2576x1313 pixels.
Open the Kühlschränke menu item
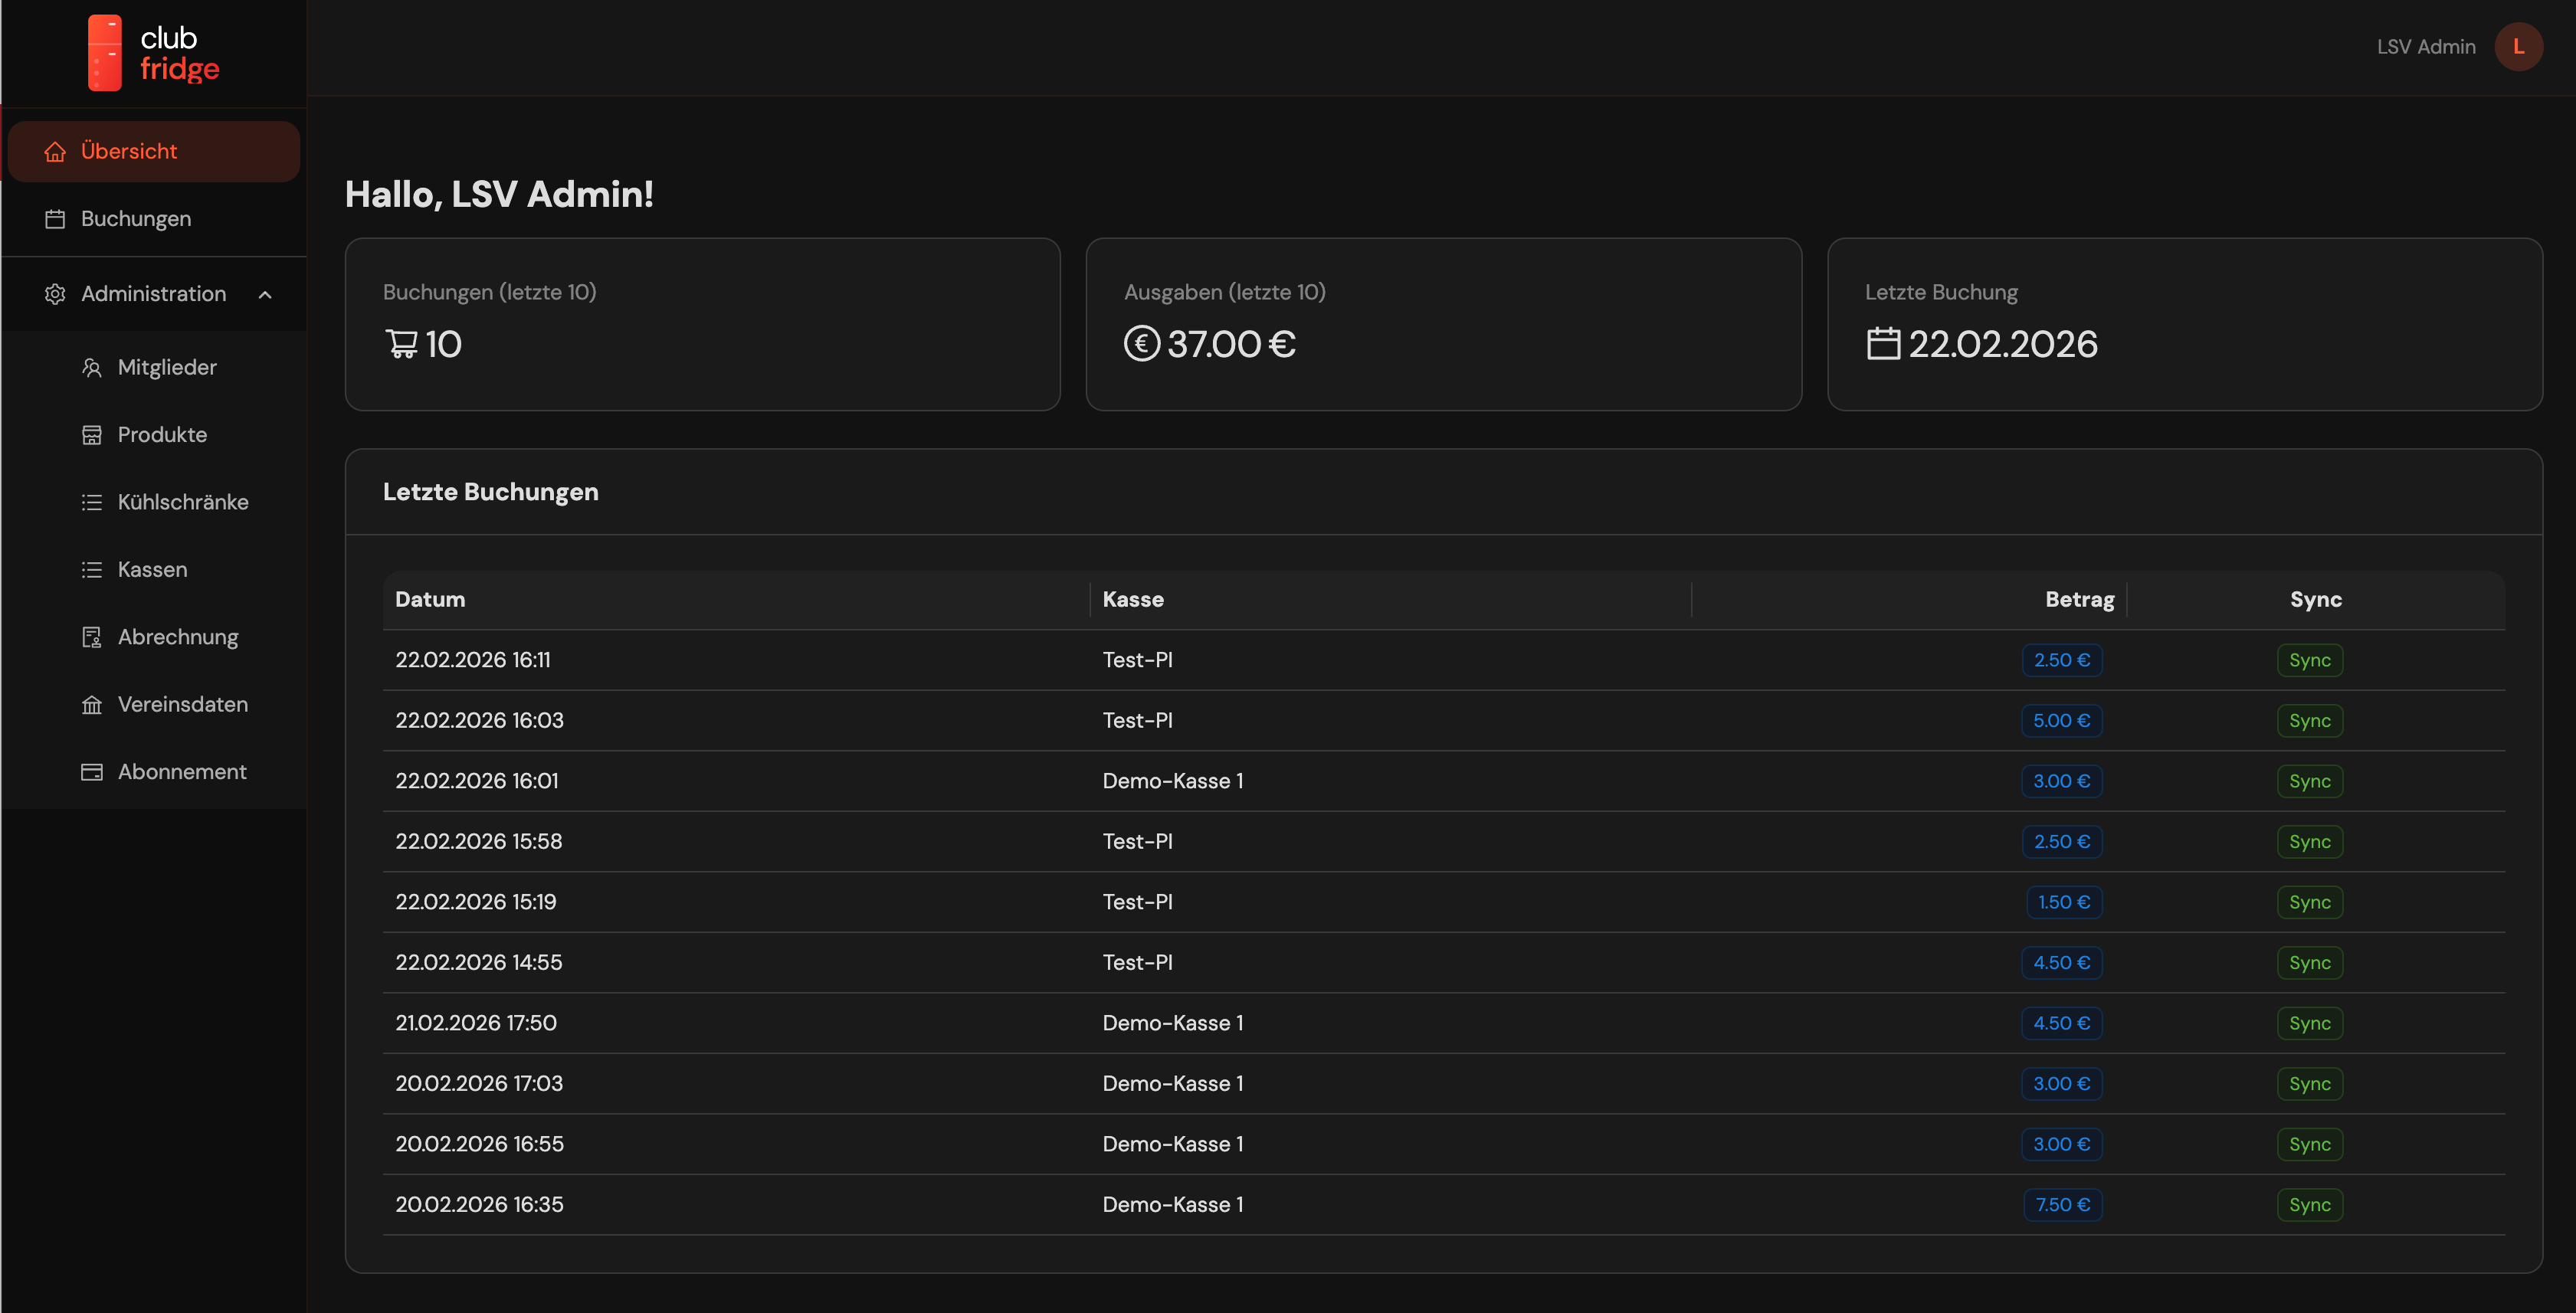[183, 502]
